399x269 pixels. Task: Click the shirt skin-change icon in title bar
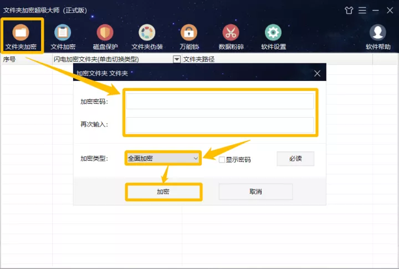pos(349,11)
